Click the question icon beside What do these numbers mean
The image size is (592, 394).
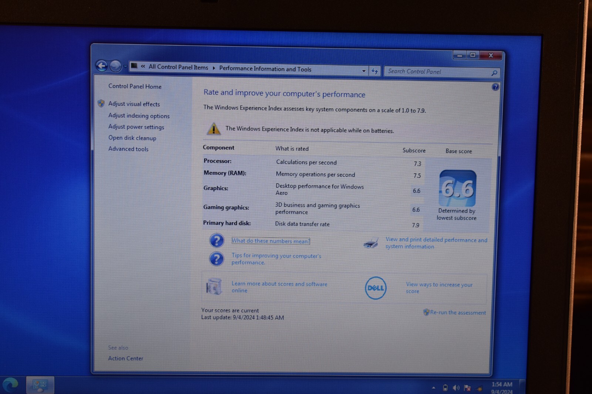217,240
